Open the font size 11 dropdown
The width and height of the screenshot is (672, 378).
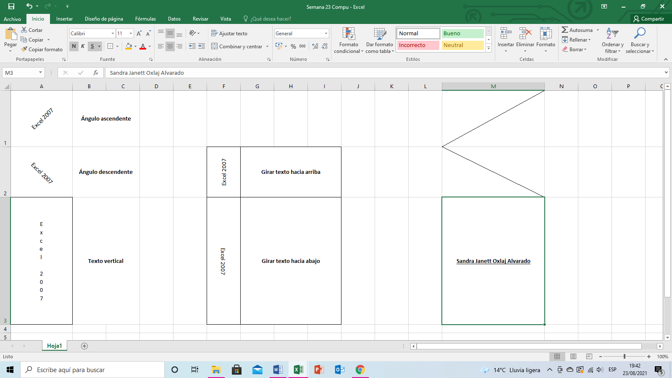pyautogui.click(x=131, y=33)
